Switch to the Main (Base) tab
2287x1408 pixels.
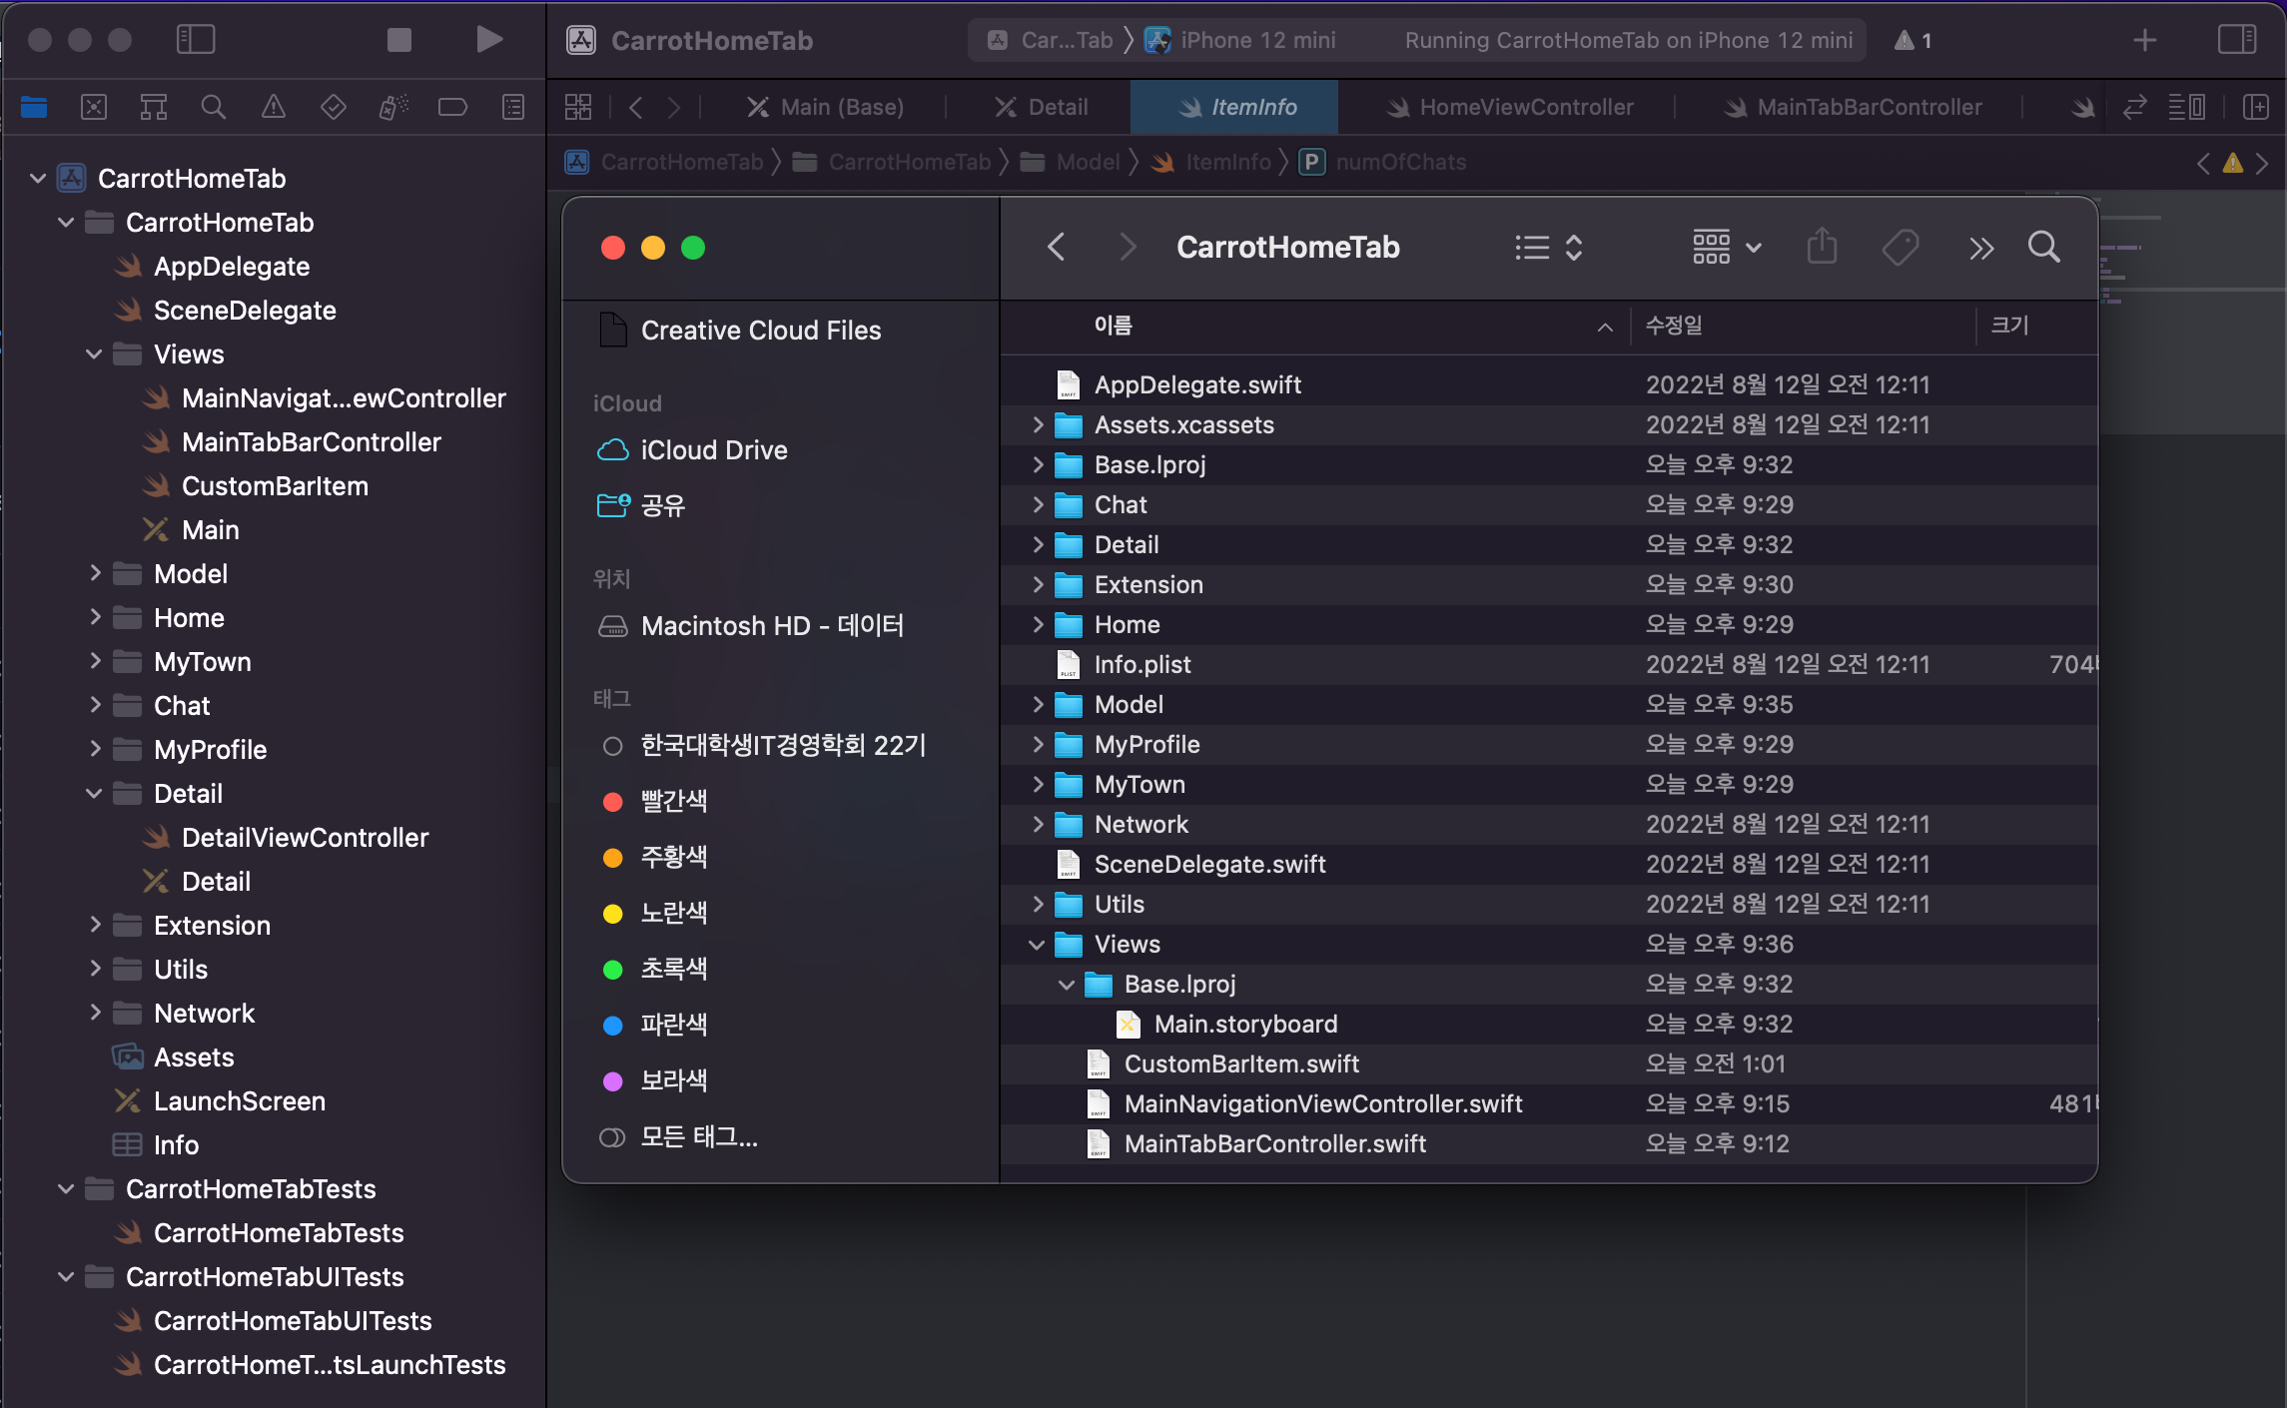[826, 107]
